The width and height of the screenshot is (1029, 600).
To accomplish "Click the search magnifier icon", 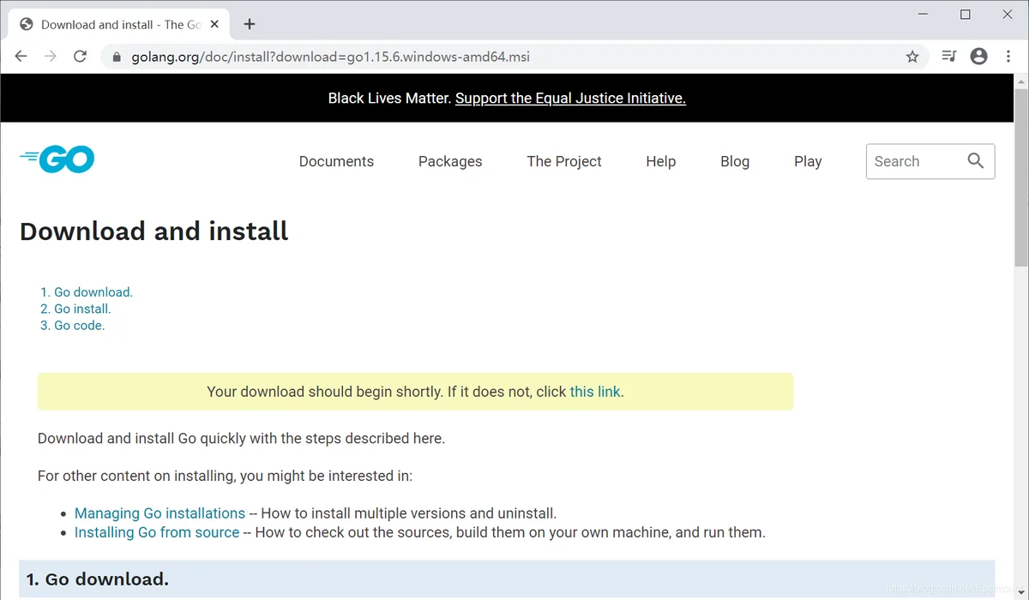I will coord(976,161).
